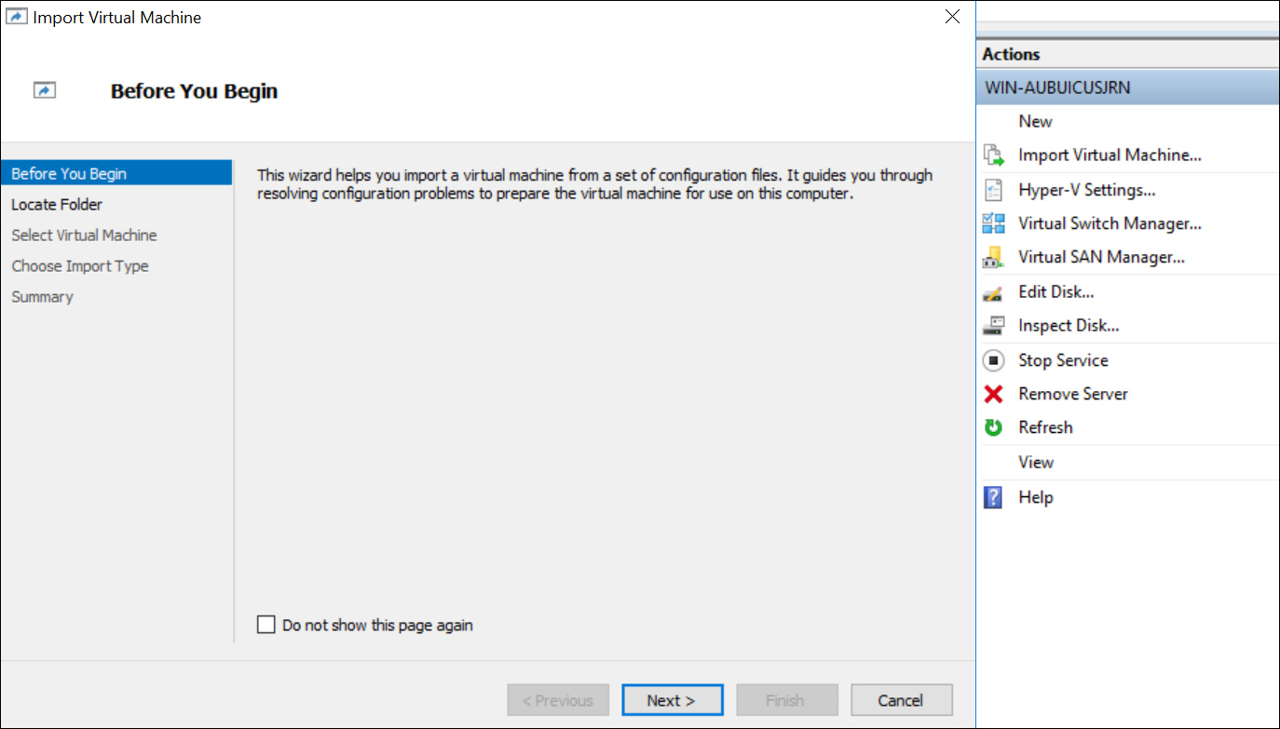Click the wizard title bar icon
1280x729 pixels.
[x=16, y=17]
